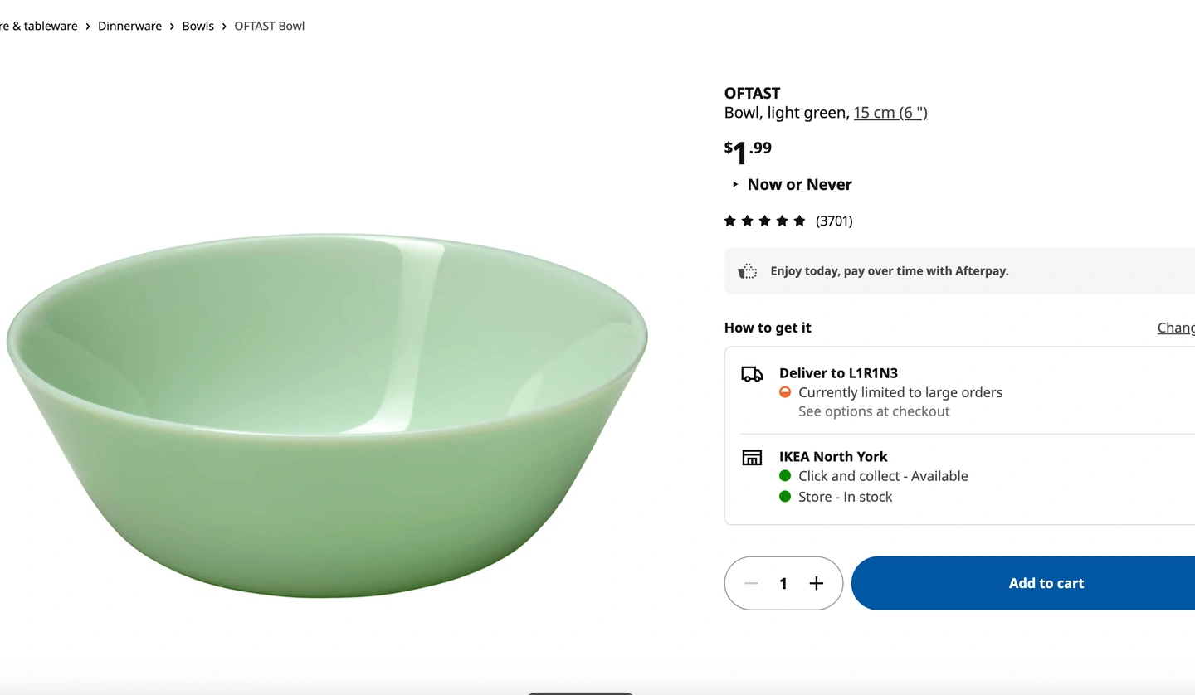1195x695 pixels.
Task: Click the orange limited-delivery status icon
Action: pyautogui.click(x=785, y=392)
